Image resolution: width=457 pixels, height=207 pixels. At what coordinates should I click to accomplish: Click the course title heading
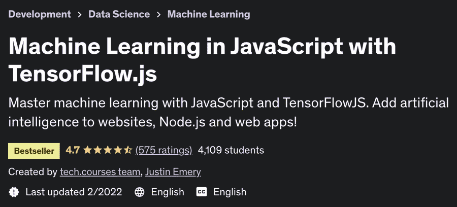[202, 60]
